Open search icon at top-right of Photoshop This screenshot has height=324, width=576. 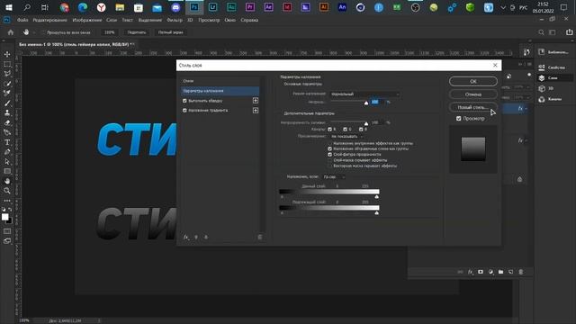tap(541, 32)
